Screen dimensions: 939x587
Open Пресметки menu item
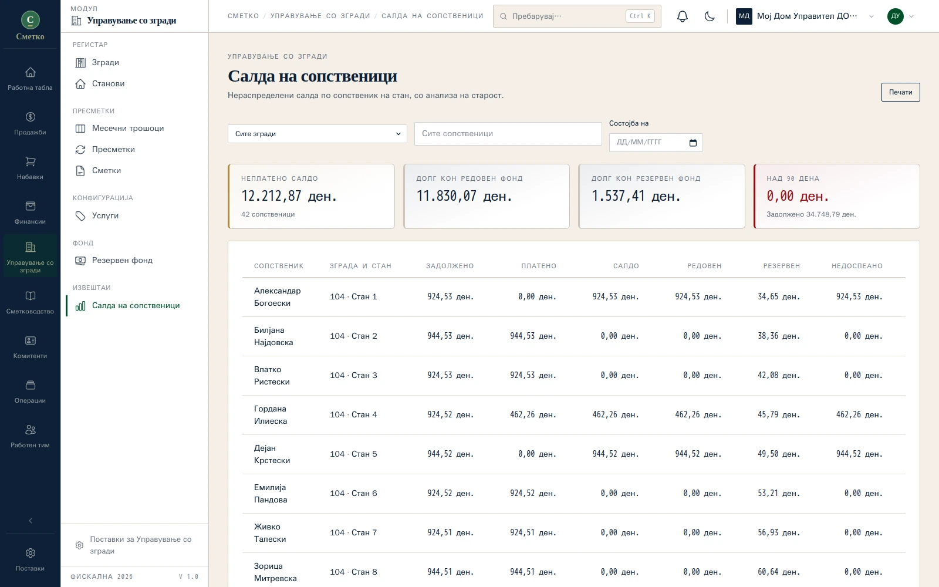click(134, 150)
